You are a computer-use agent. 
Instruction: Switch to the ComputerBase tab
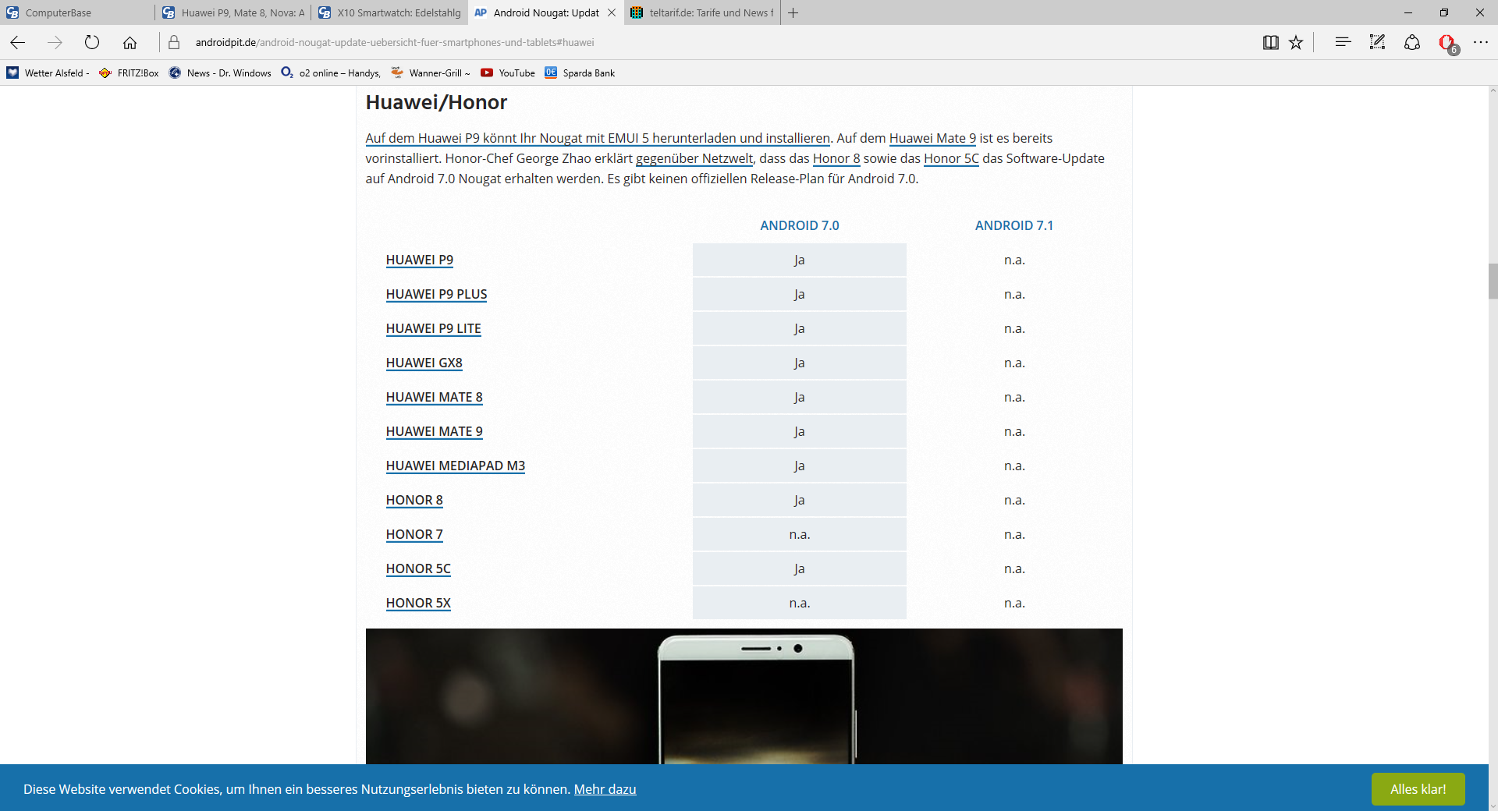tap(77, 12)
